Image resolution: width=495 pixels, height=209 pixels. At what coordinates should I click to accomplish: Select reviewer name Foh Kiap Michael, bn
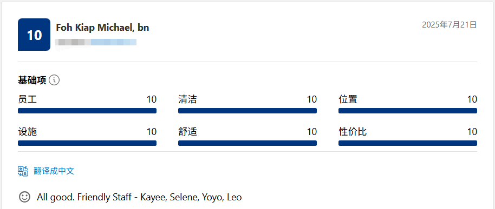(102, 28)
